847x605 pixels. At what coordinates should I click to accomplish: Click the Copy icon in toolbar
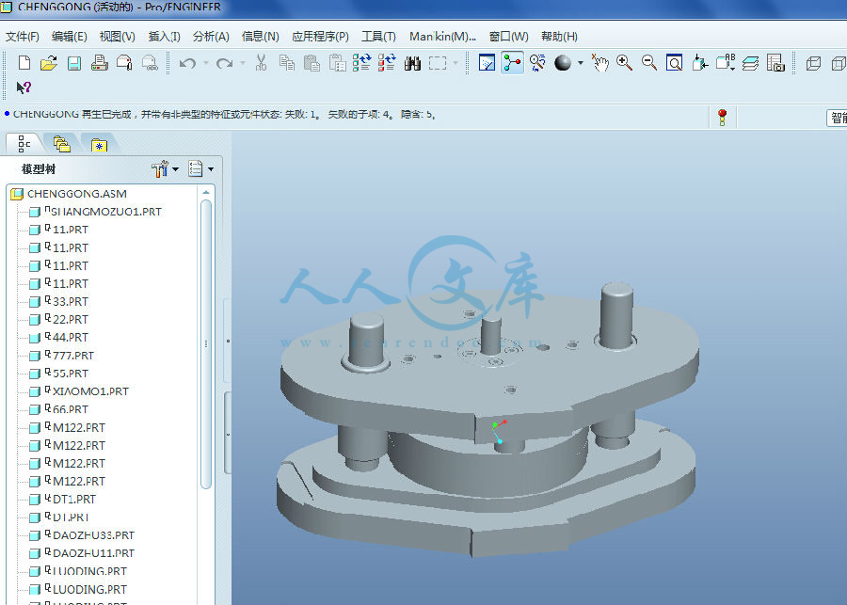pos(287,63)
